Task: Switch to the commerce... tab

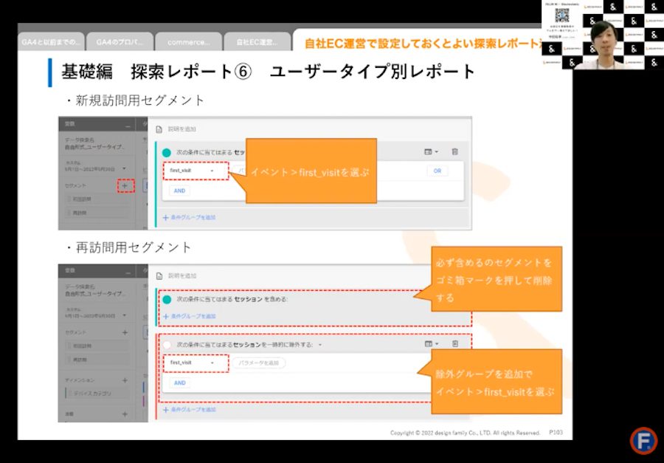Action: click(188, 42)
